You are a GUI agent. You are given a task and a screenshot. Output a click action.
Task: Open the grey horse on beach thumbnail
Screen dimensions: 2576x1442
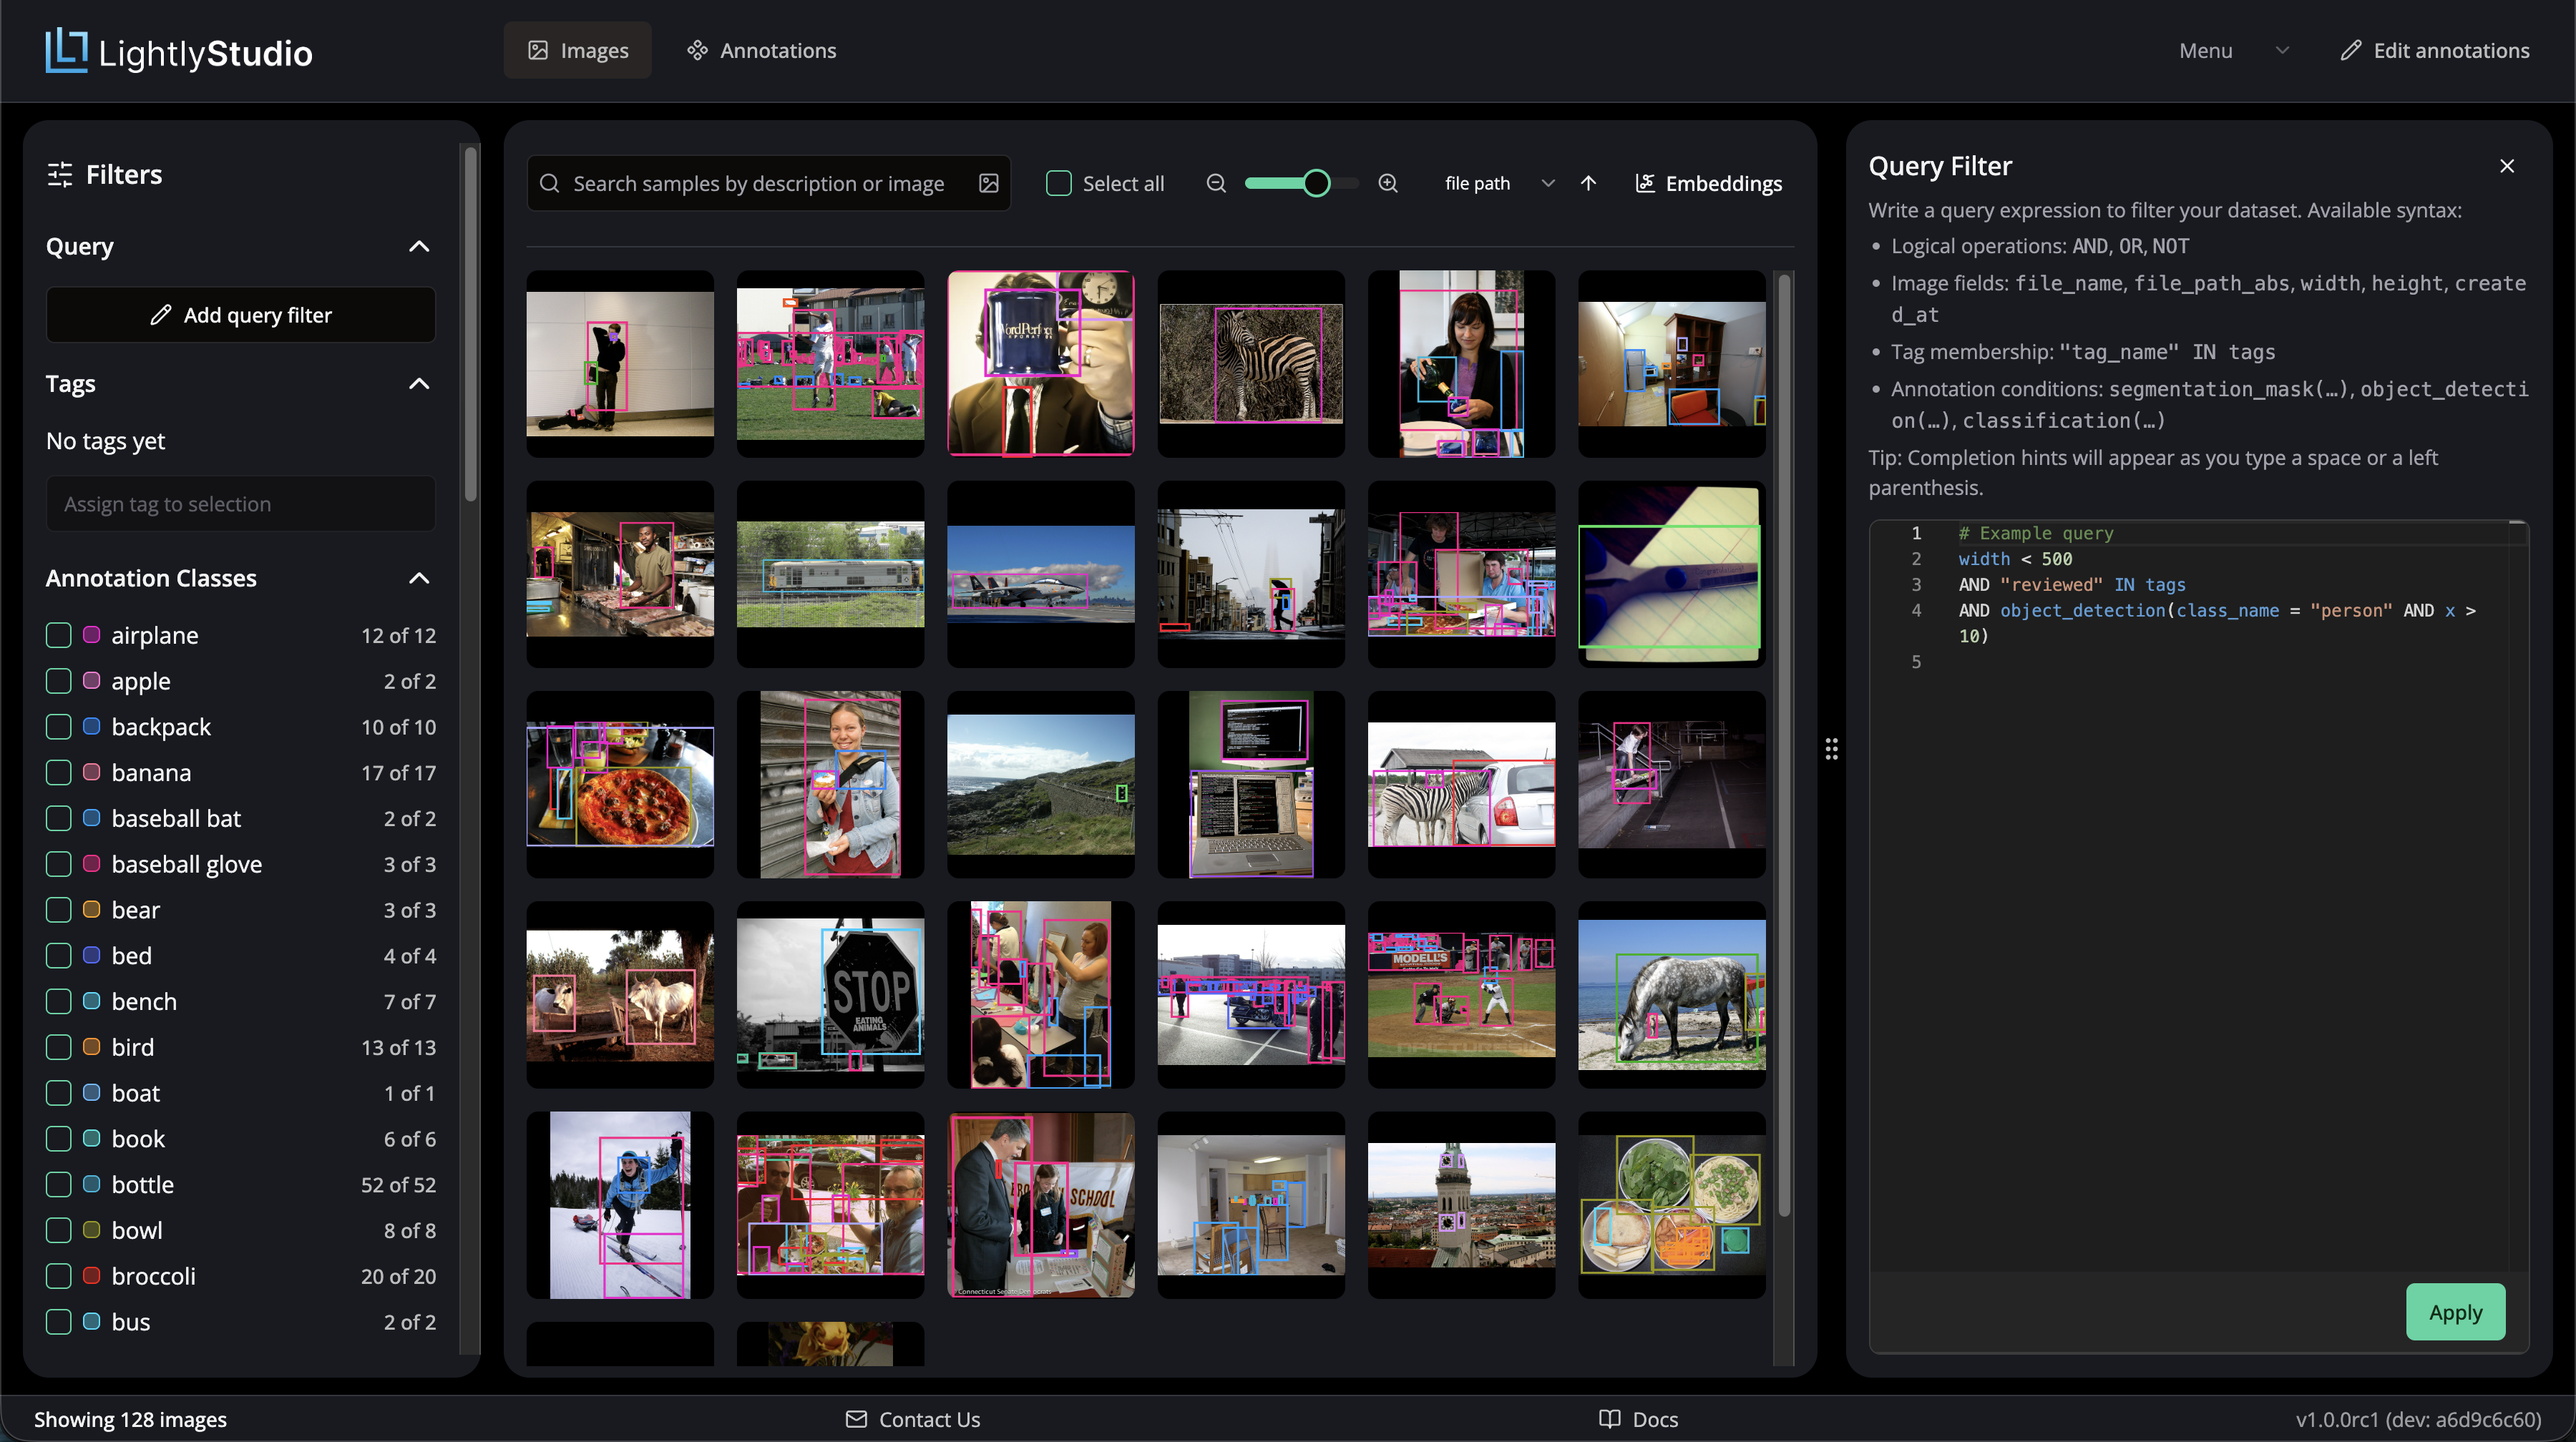[x=1672, y=994]
